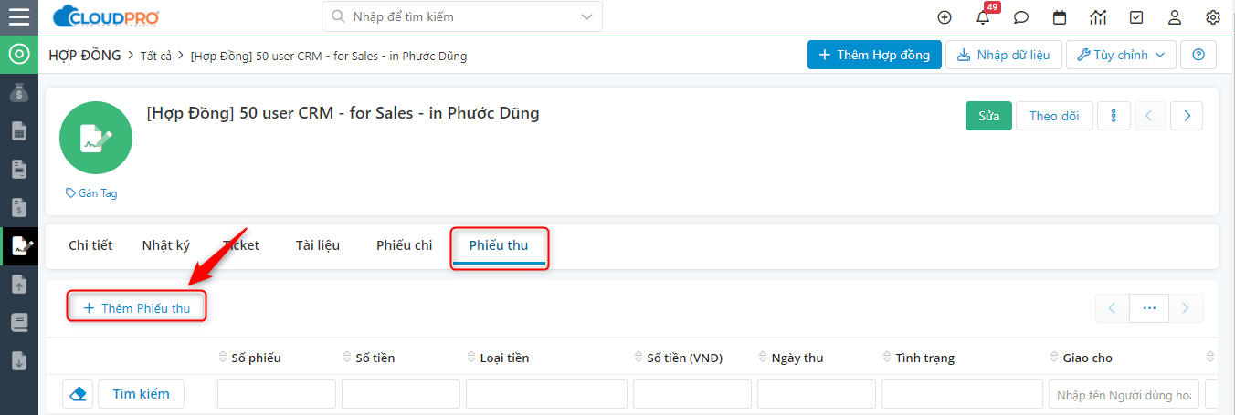1235x415 pixels.
Task: Click the Gán Tag link
Action: pyautogui.click(x=91, y=193)
